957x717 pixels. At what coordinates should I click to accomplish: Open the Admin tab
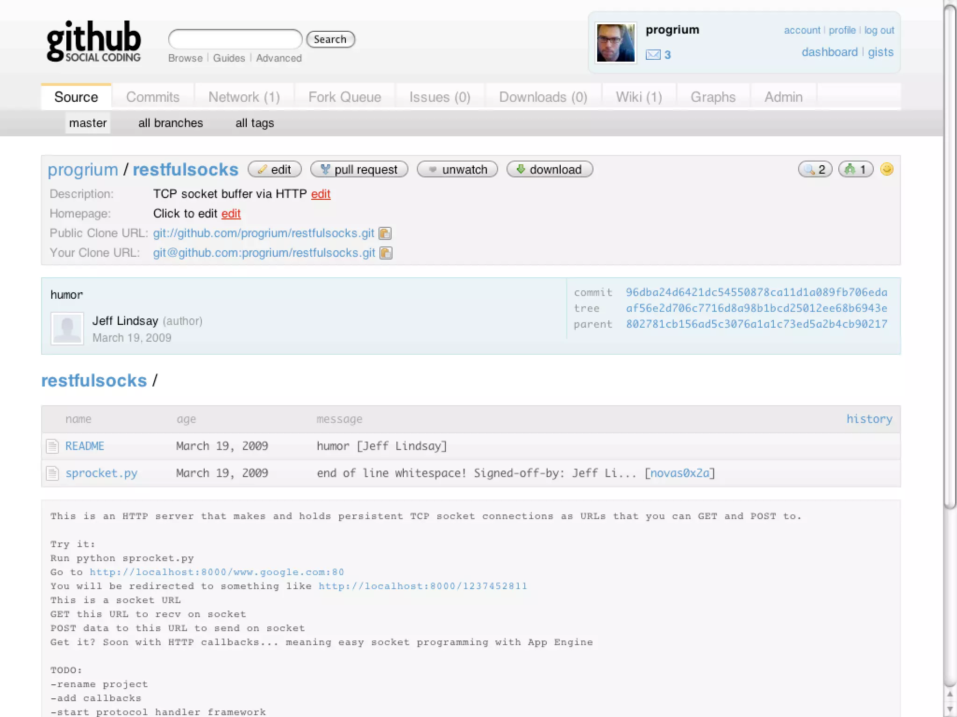(x=783, y=97)
